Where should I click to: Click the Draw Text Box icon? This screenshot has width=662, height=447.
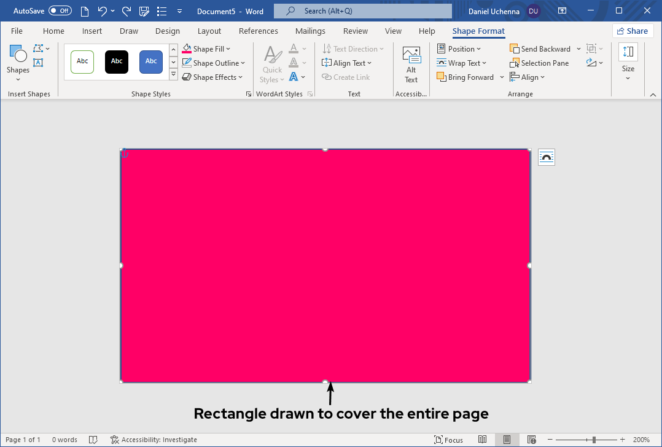pos(38,63)
